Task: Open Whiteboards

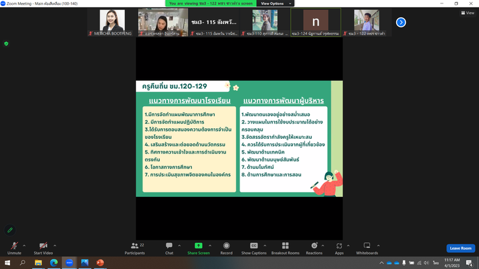Action: coord(367,248)
